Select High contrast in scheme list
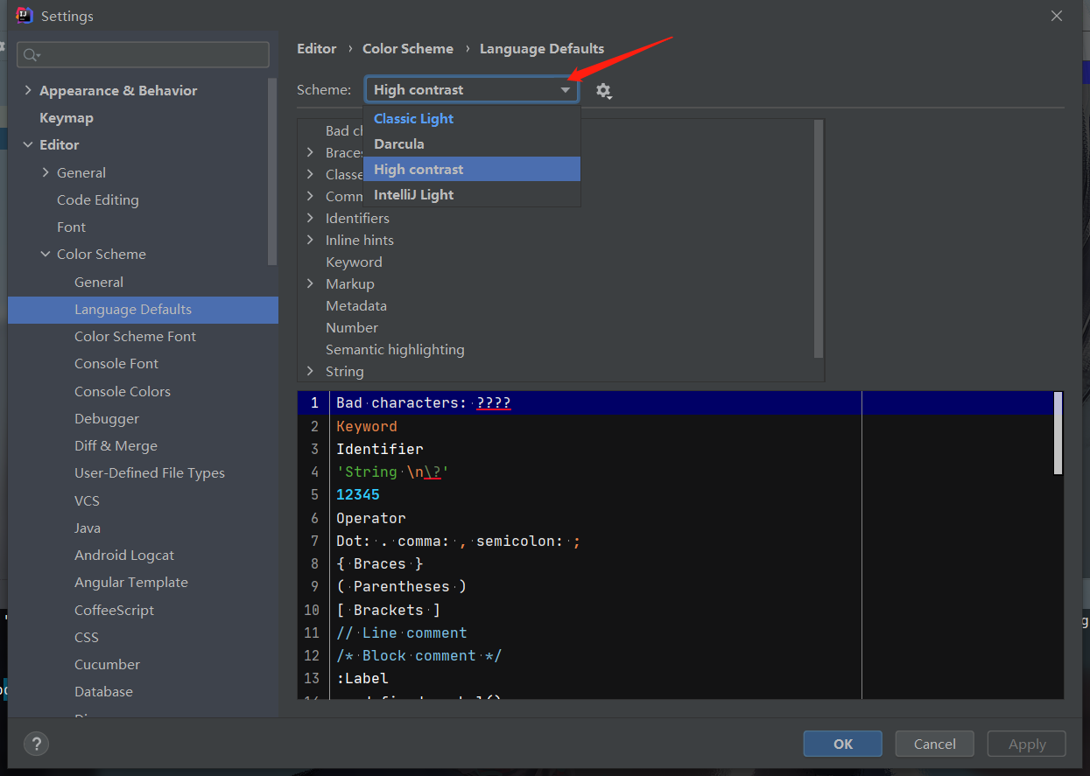The image size is (1090, 776). click(x=472, y=169)
